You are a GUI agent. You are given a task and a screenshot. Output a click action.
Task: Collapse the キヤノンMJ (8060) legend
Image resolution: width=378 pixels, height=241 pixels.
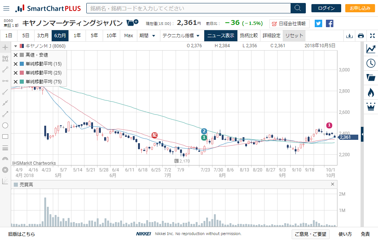[x=15, y=46]
